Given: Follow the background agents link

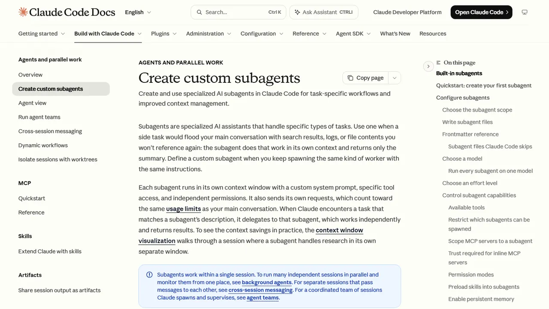Looking at the screenshot, I should click(x=267, y=282).
